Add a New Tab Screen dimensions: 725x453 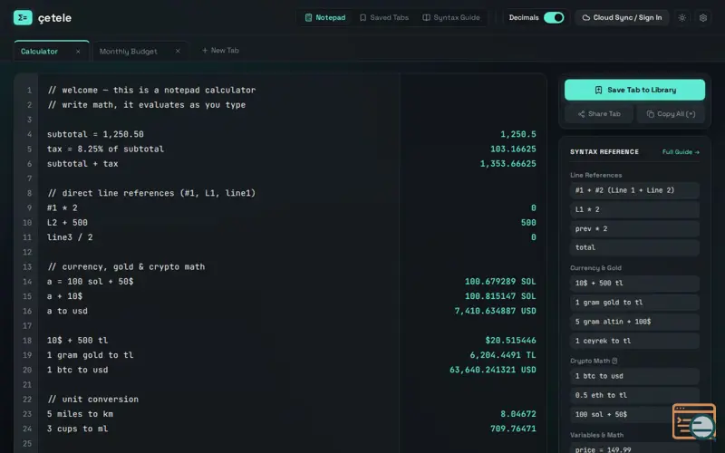(220, 51)
